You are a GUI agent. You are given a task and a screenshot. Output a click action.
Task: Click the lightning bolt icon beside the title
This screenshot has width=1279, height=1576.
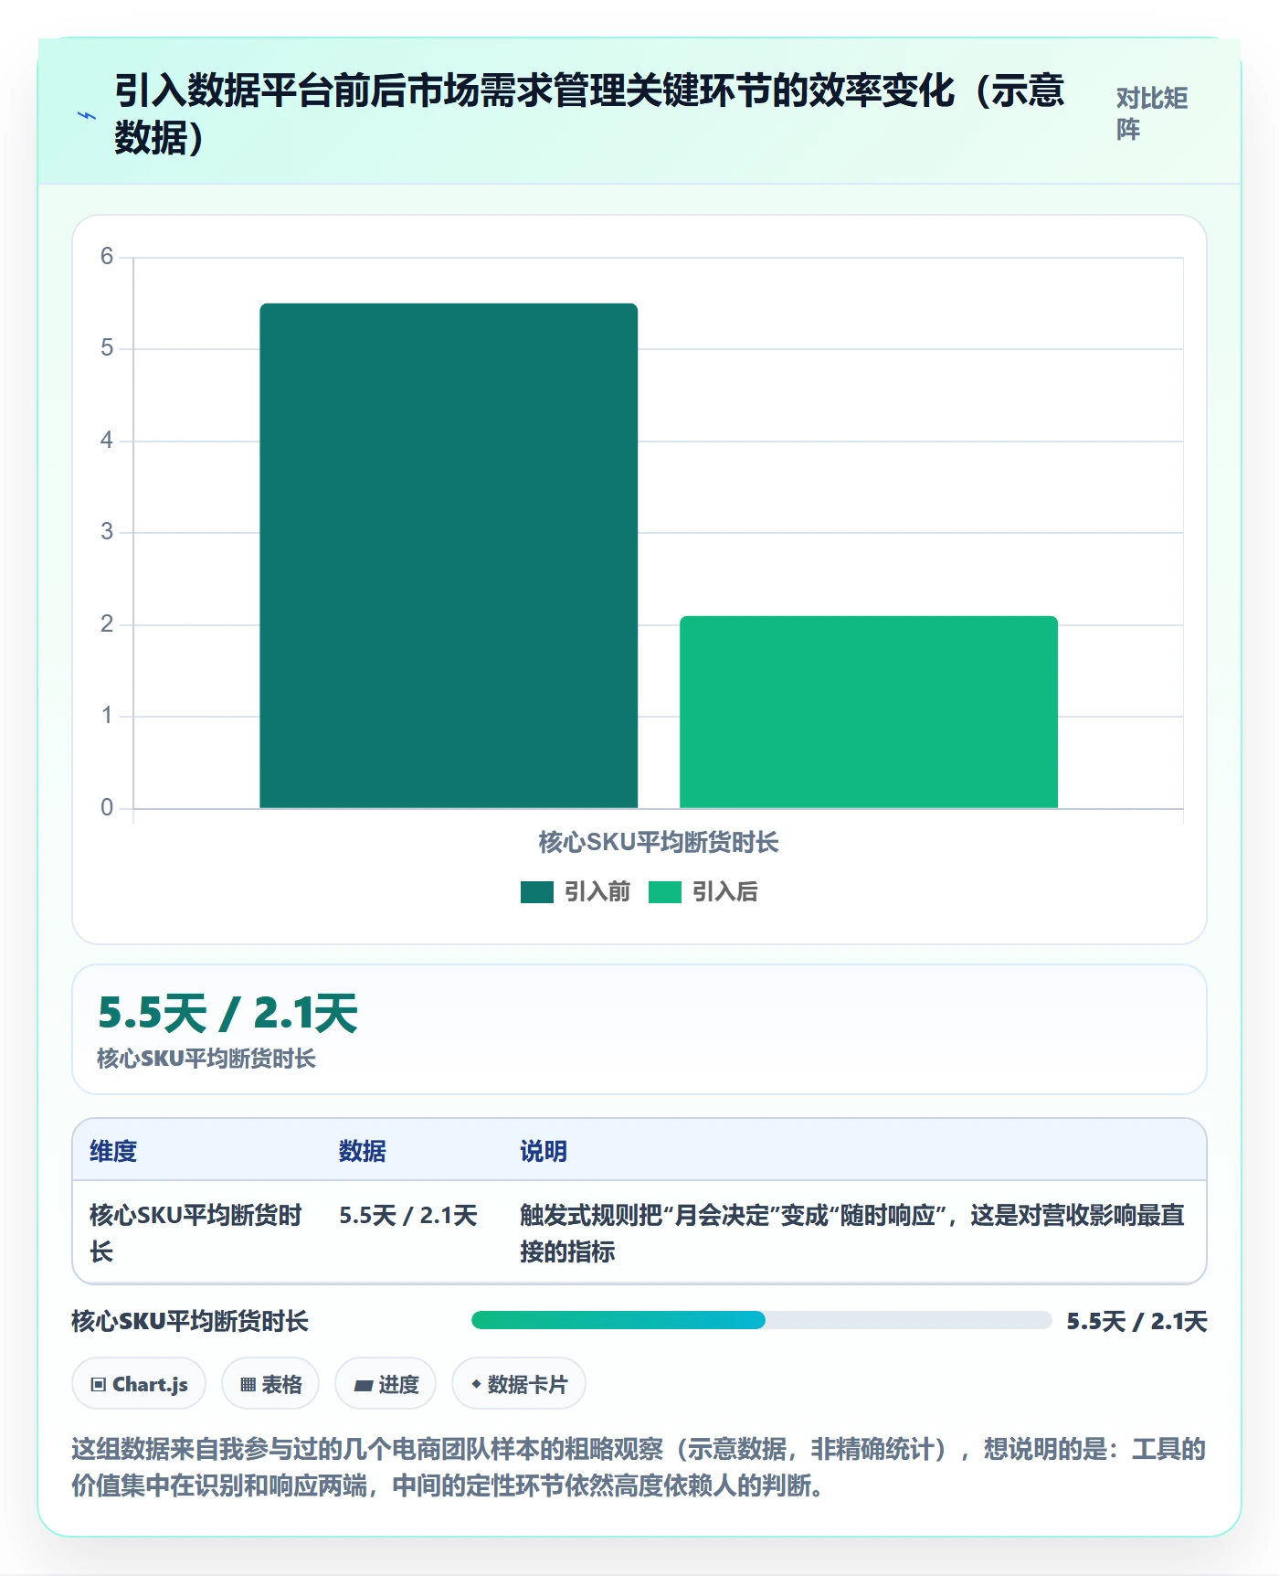click(x=86, y=115)
